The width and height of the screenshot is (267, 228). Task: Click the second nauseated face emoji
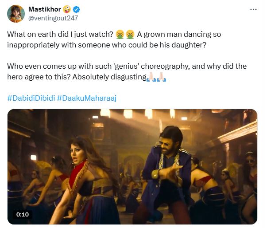tap(128, 34)
